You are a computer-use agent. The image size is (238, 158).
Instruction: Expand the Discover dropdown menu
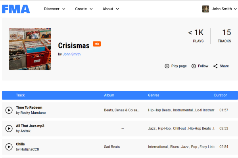[x=55, y=9]
